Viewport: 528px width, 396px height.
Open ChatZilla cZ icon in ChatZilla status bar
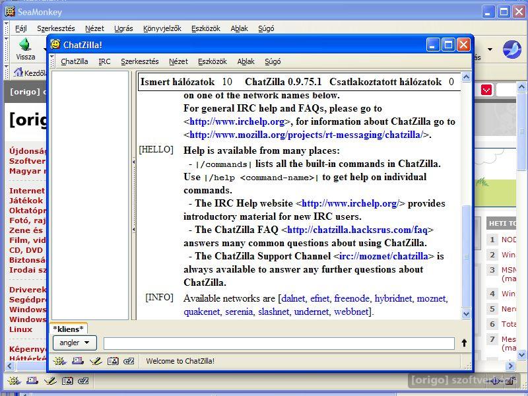[x=129, y=361]
